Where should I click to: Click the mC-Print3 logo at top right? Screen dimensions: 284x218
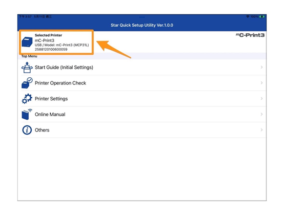250,35
